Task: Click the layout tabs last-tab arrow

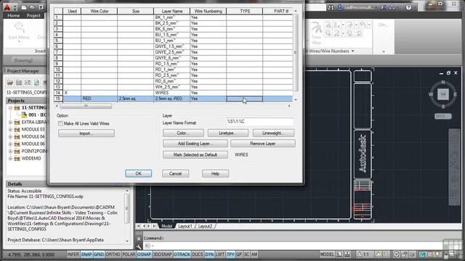Action: [x=154, y=226]
